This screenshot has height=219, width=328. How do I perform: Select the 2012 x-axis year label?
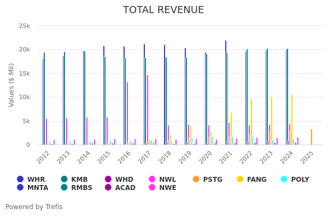point(44,157)
